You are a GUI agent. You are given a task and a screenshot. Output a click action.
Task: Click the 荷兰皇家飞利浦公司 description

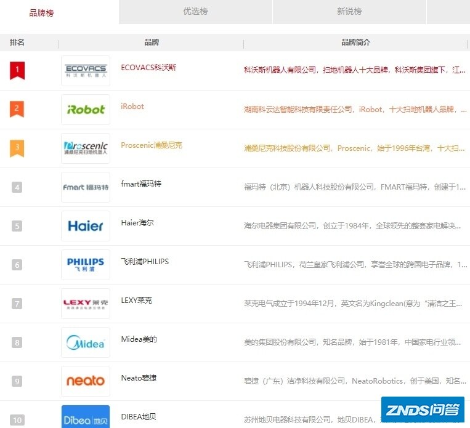coord(355,265)
